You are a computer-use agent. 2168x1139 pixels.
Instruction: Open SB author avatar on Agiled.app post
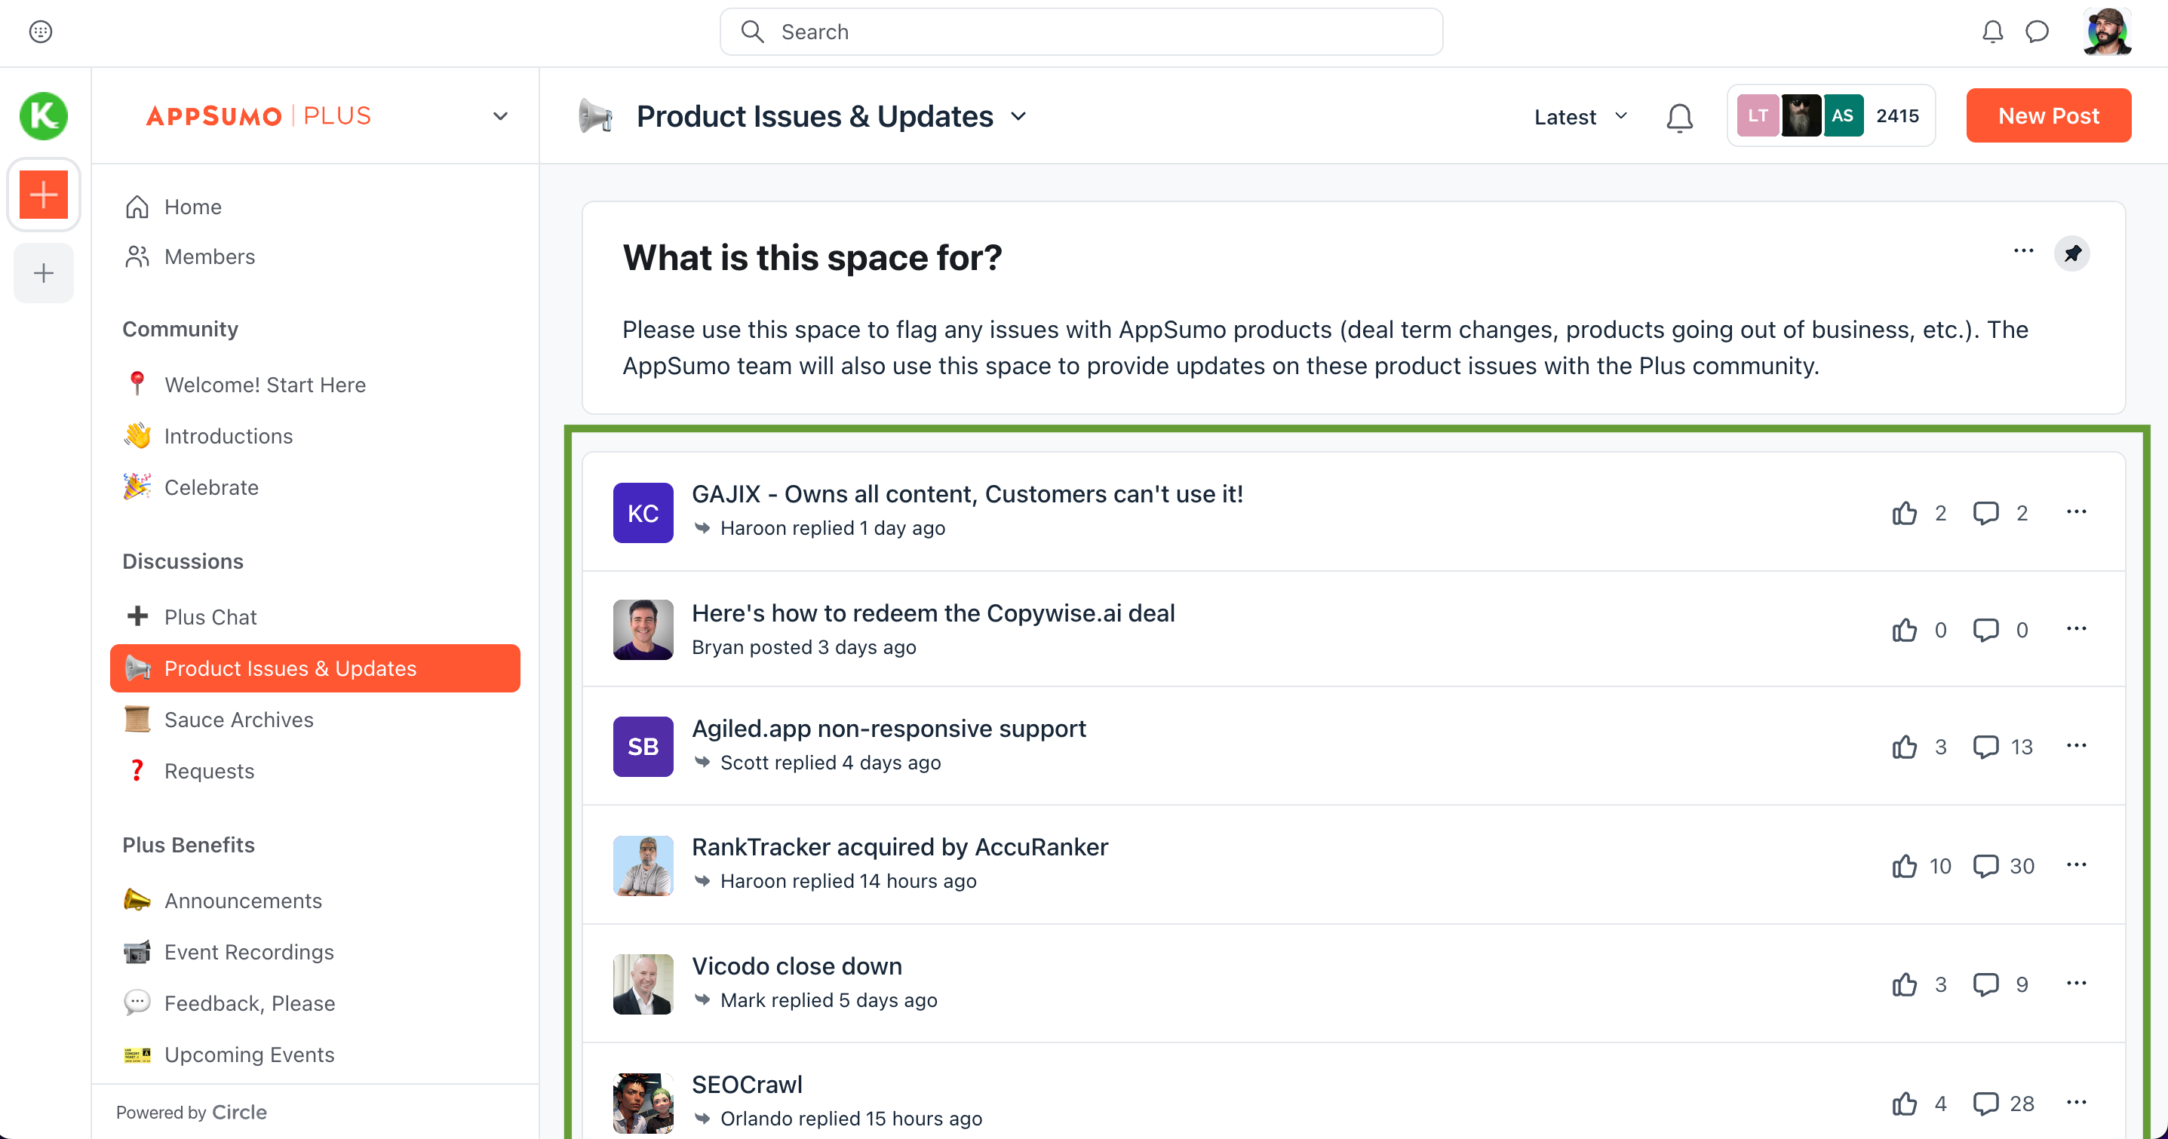coord(643,747)
